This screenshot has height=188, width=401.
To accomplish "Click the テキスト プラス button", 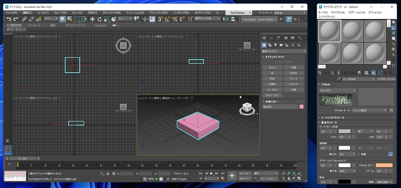I will 273,95.
